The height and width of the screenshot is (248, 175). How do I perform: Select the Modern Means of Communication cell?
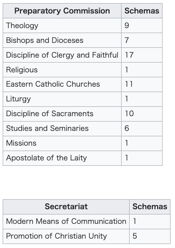(66, 222)
